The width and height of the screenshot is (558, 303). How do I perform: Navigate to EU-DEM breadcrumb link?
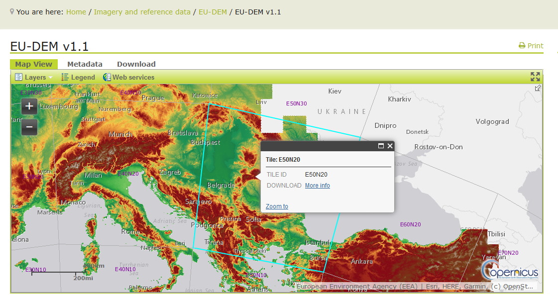point(213,11)
